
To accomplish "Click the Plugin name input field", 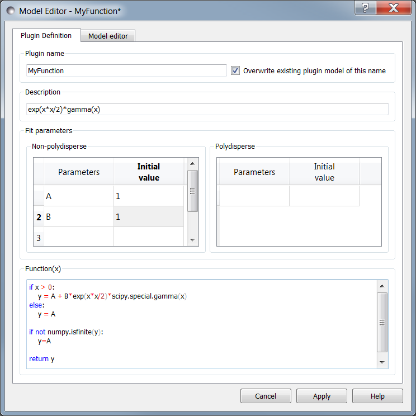I will (x=126, y=70).
